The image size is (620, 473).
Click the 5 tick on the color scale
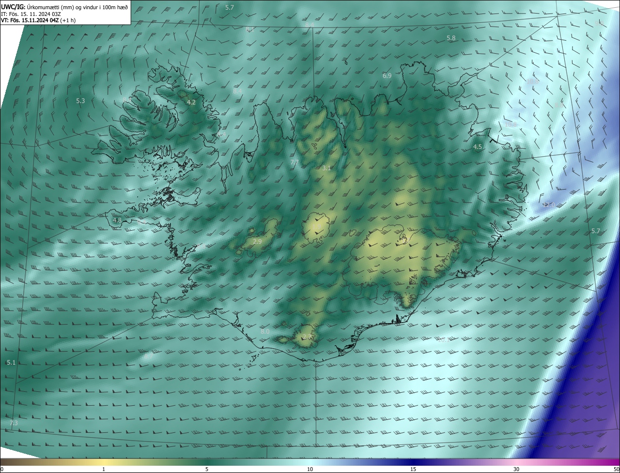(207, 469)
